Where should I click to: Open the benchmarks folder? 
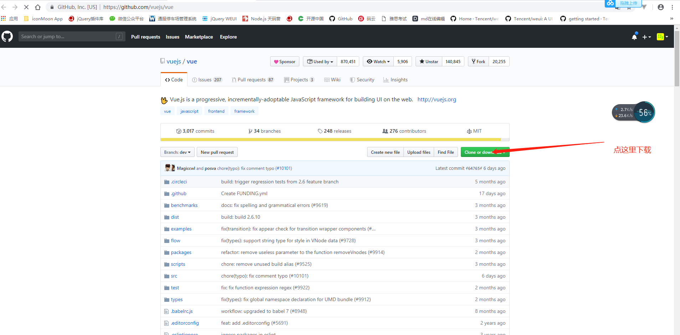[184, 205]
